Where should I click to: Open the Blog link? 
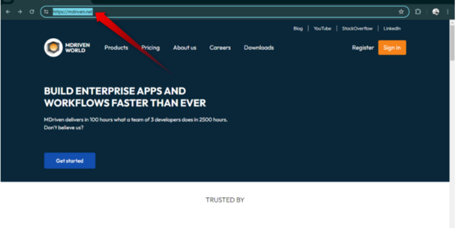point(298,28)
